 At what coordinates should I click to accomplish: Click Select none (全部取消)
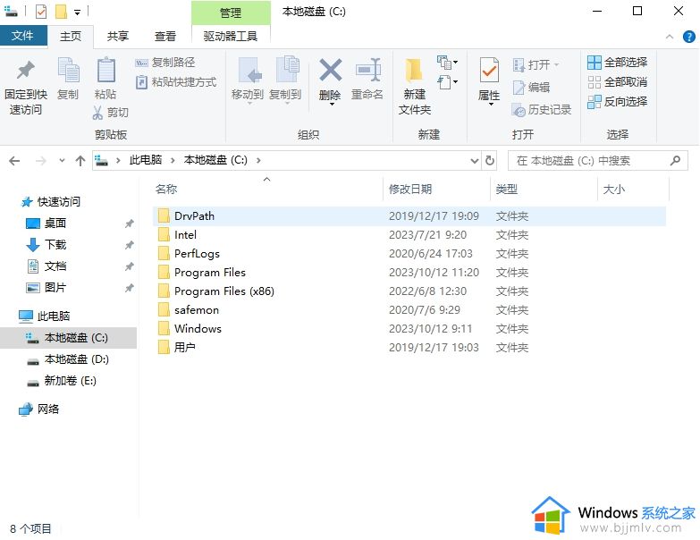tap(618, 82)
